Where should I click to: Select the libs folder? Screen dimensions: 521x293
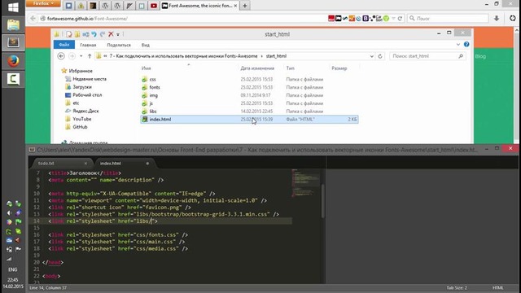153,112
